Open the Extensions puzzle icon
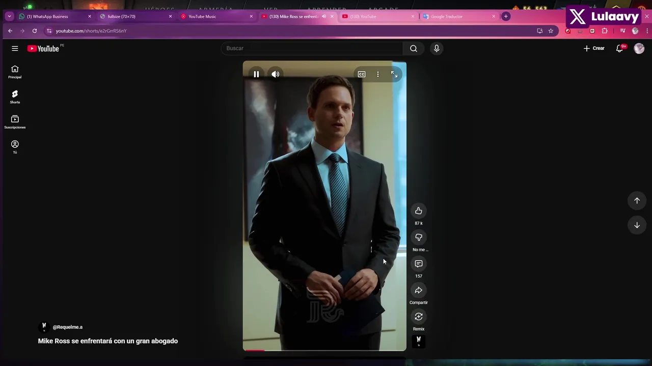The width and height of the screenshot is (652, 366). tap(605, 31)
